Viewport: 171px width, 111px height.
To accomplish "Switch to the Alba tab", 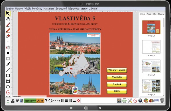I will pos(155,14).
